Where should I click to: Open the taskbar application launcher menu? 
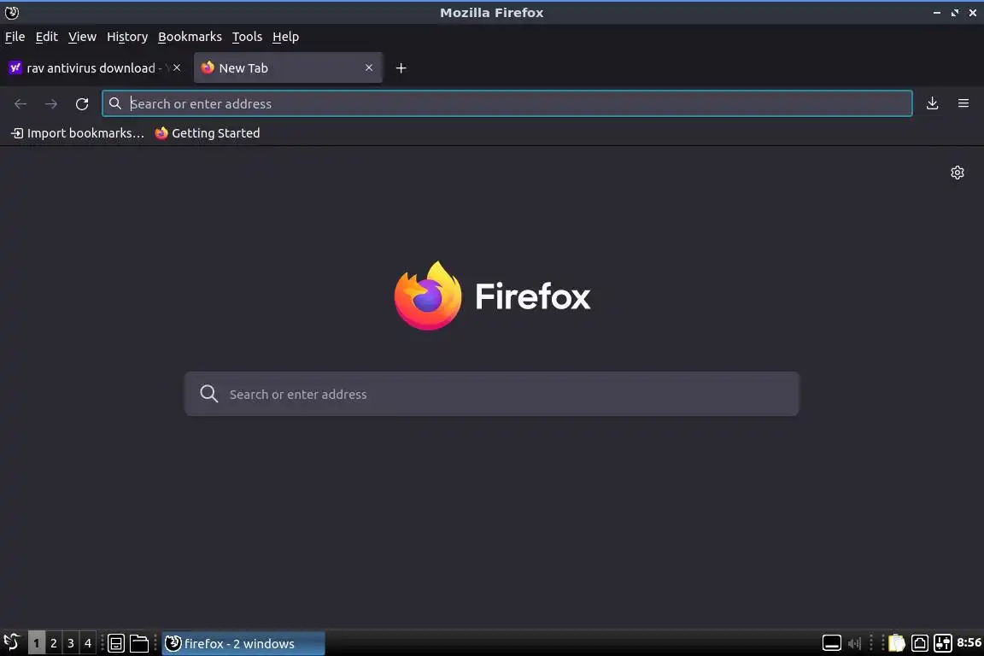click(11, 643)
